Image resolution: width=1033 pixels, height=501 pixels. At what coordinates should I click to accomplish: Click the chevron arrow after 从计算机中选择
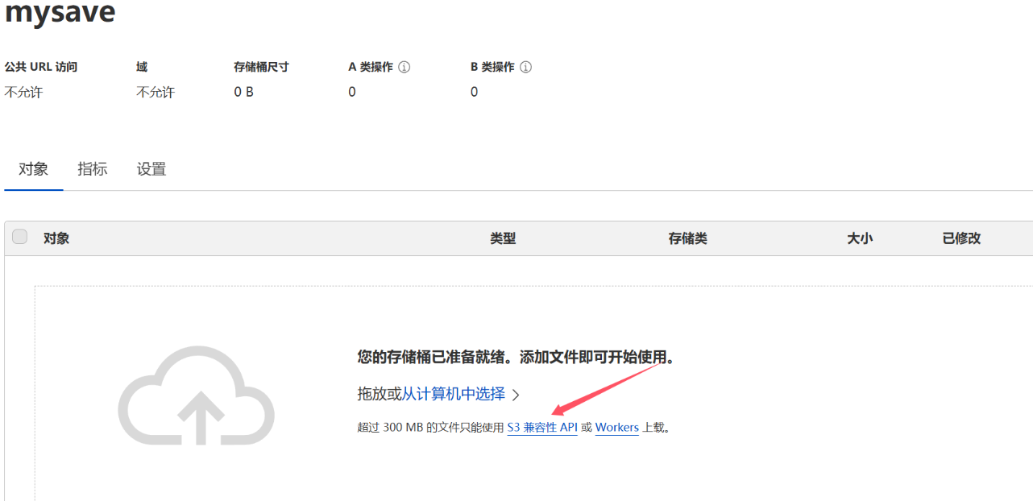click(516, 395)
